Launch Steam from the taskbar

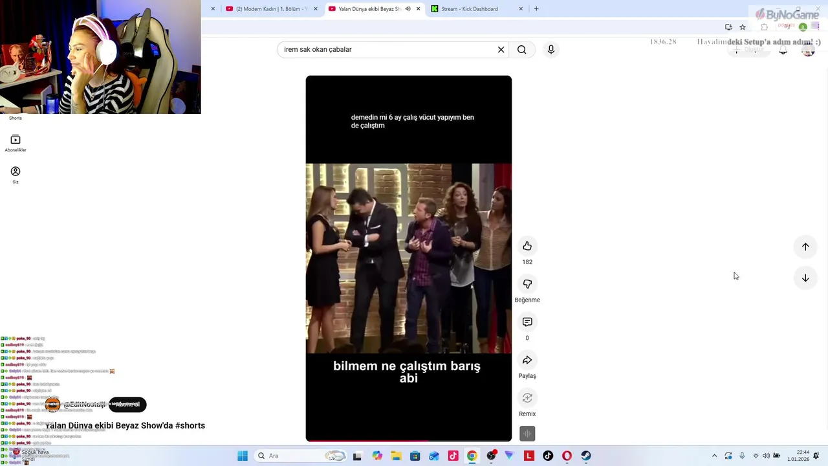click(x=586, y=456)
